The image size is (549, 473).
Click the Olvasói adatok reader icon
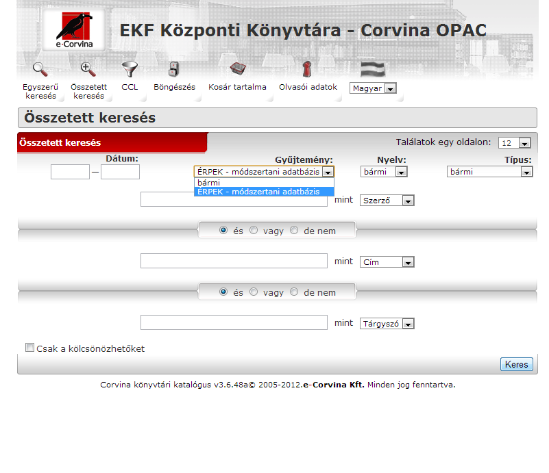(x=307, y=69)
